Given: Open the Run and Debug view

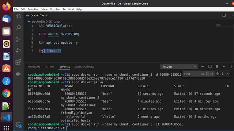Looking at the screenshot, I should point(18,51).
